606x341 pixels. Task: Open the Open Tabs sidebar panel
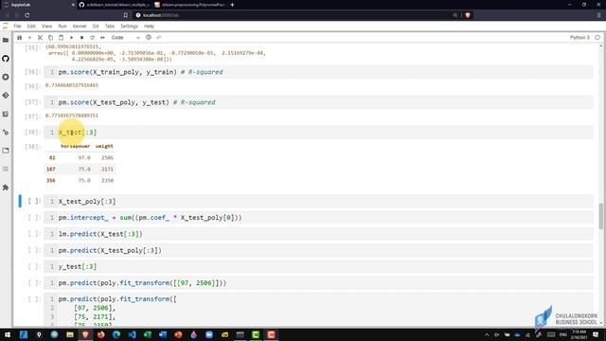click(x=6, y=151)
